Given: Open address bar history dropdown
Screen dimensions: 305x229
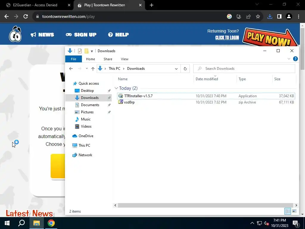Looking at the screenshot, I should pyautogui.click(x=176, y=69).
